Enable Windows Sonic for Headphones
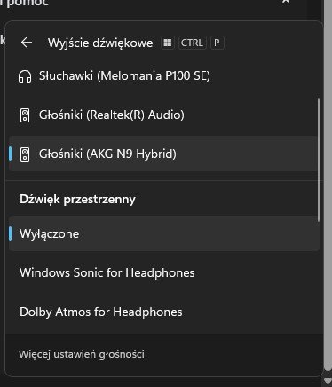Viewport: 332px width, 387px height. tap(164, 272)
